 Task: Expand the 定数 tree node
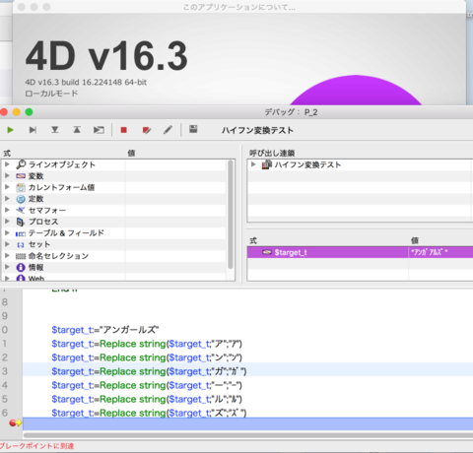(x=7, y=199)
